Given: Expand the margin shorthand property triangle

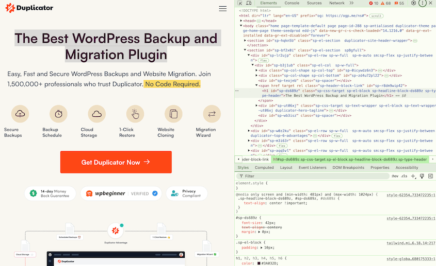Looking at the screenshot, I should [x=259, y=232].
